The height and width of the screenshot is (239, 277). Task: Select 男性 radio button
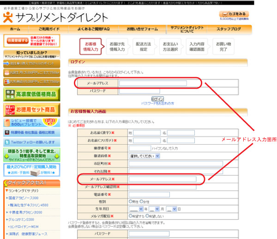130,202
